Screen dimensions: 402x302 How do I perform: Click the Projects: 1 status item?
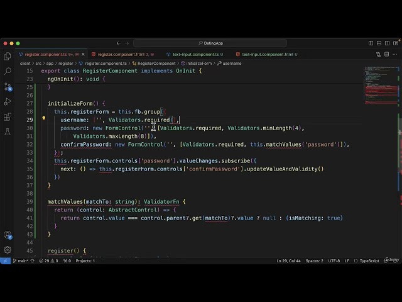tap(85, 260)
